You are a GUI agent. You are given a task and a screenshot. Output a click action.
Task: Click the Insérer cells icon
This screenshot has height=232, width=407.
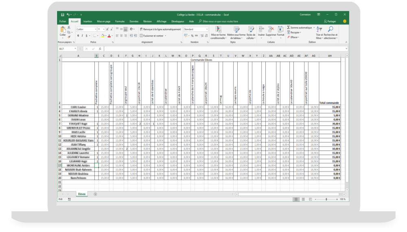(x=261, y=30)
